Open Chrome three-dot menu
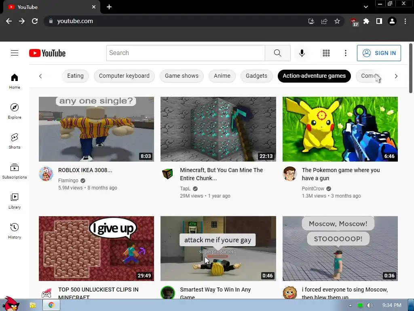Viewport: 414px width, 311px height. tap(405, 21)
